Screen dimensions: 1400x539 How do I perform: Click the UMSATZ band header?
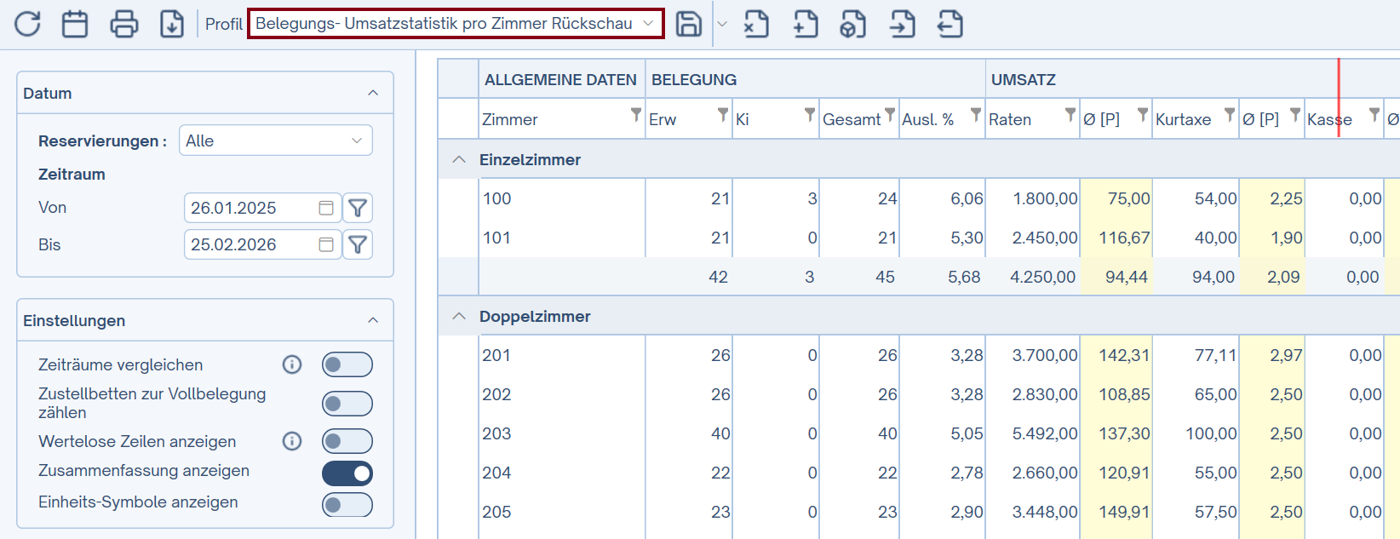[x=1192, y=79]
